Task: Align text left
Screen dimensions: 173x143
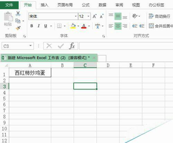Action: (111, 26)
